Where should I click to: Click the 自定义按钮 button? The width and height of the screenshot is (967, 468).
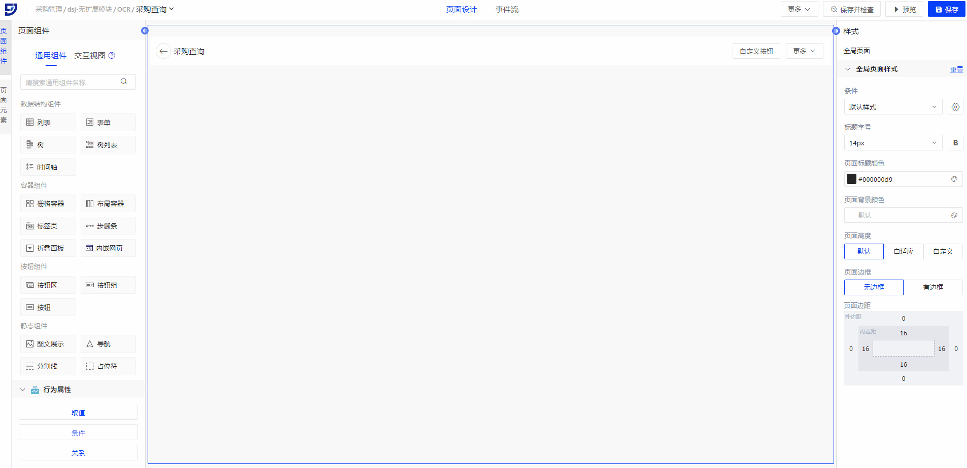pos(756,51)
